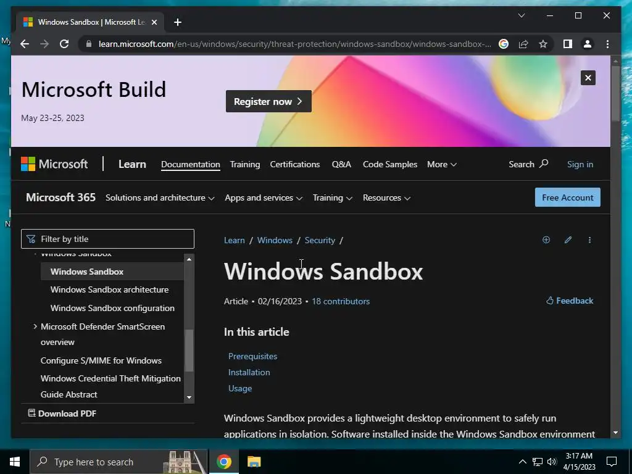Click the browser address bar URL
The width and height of the screenshot is (632, 474).
click(294, 44)
